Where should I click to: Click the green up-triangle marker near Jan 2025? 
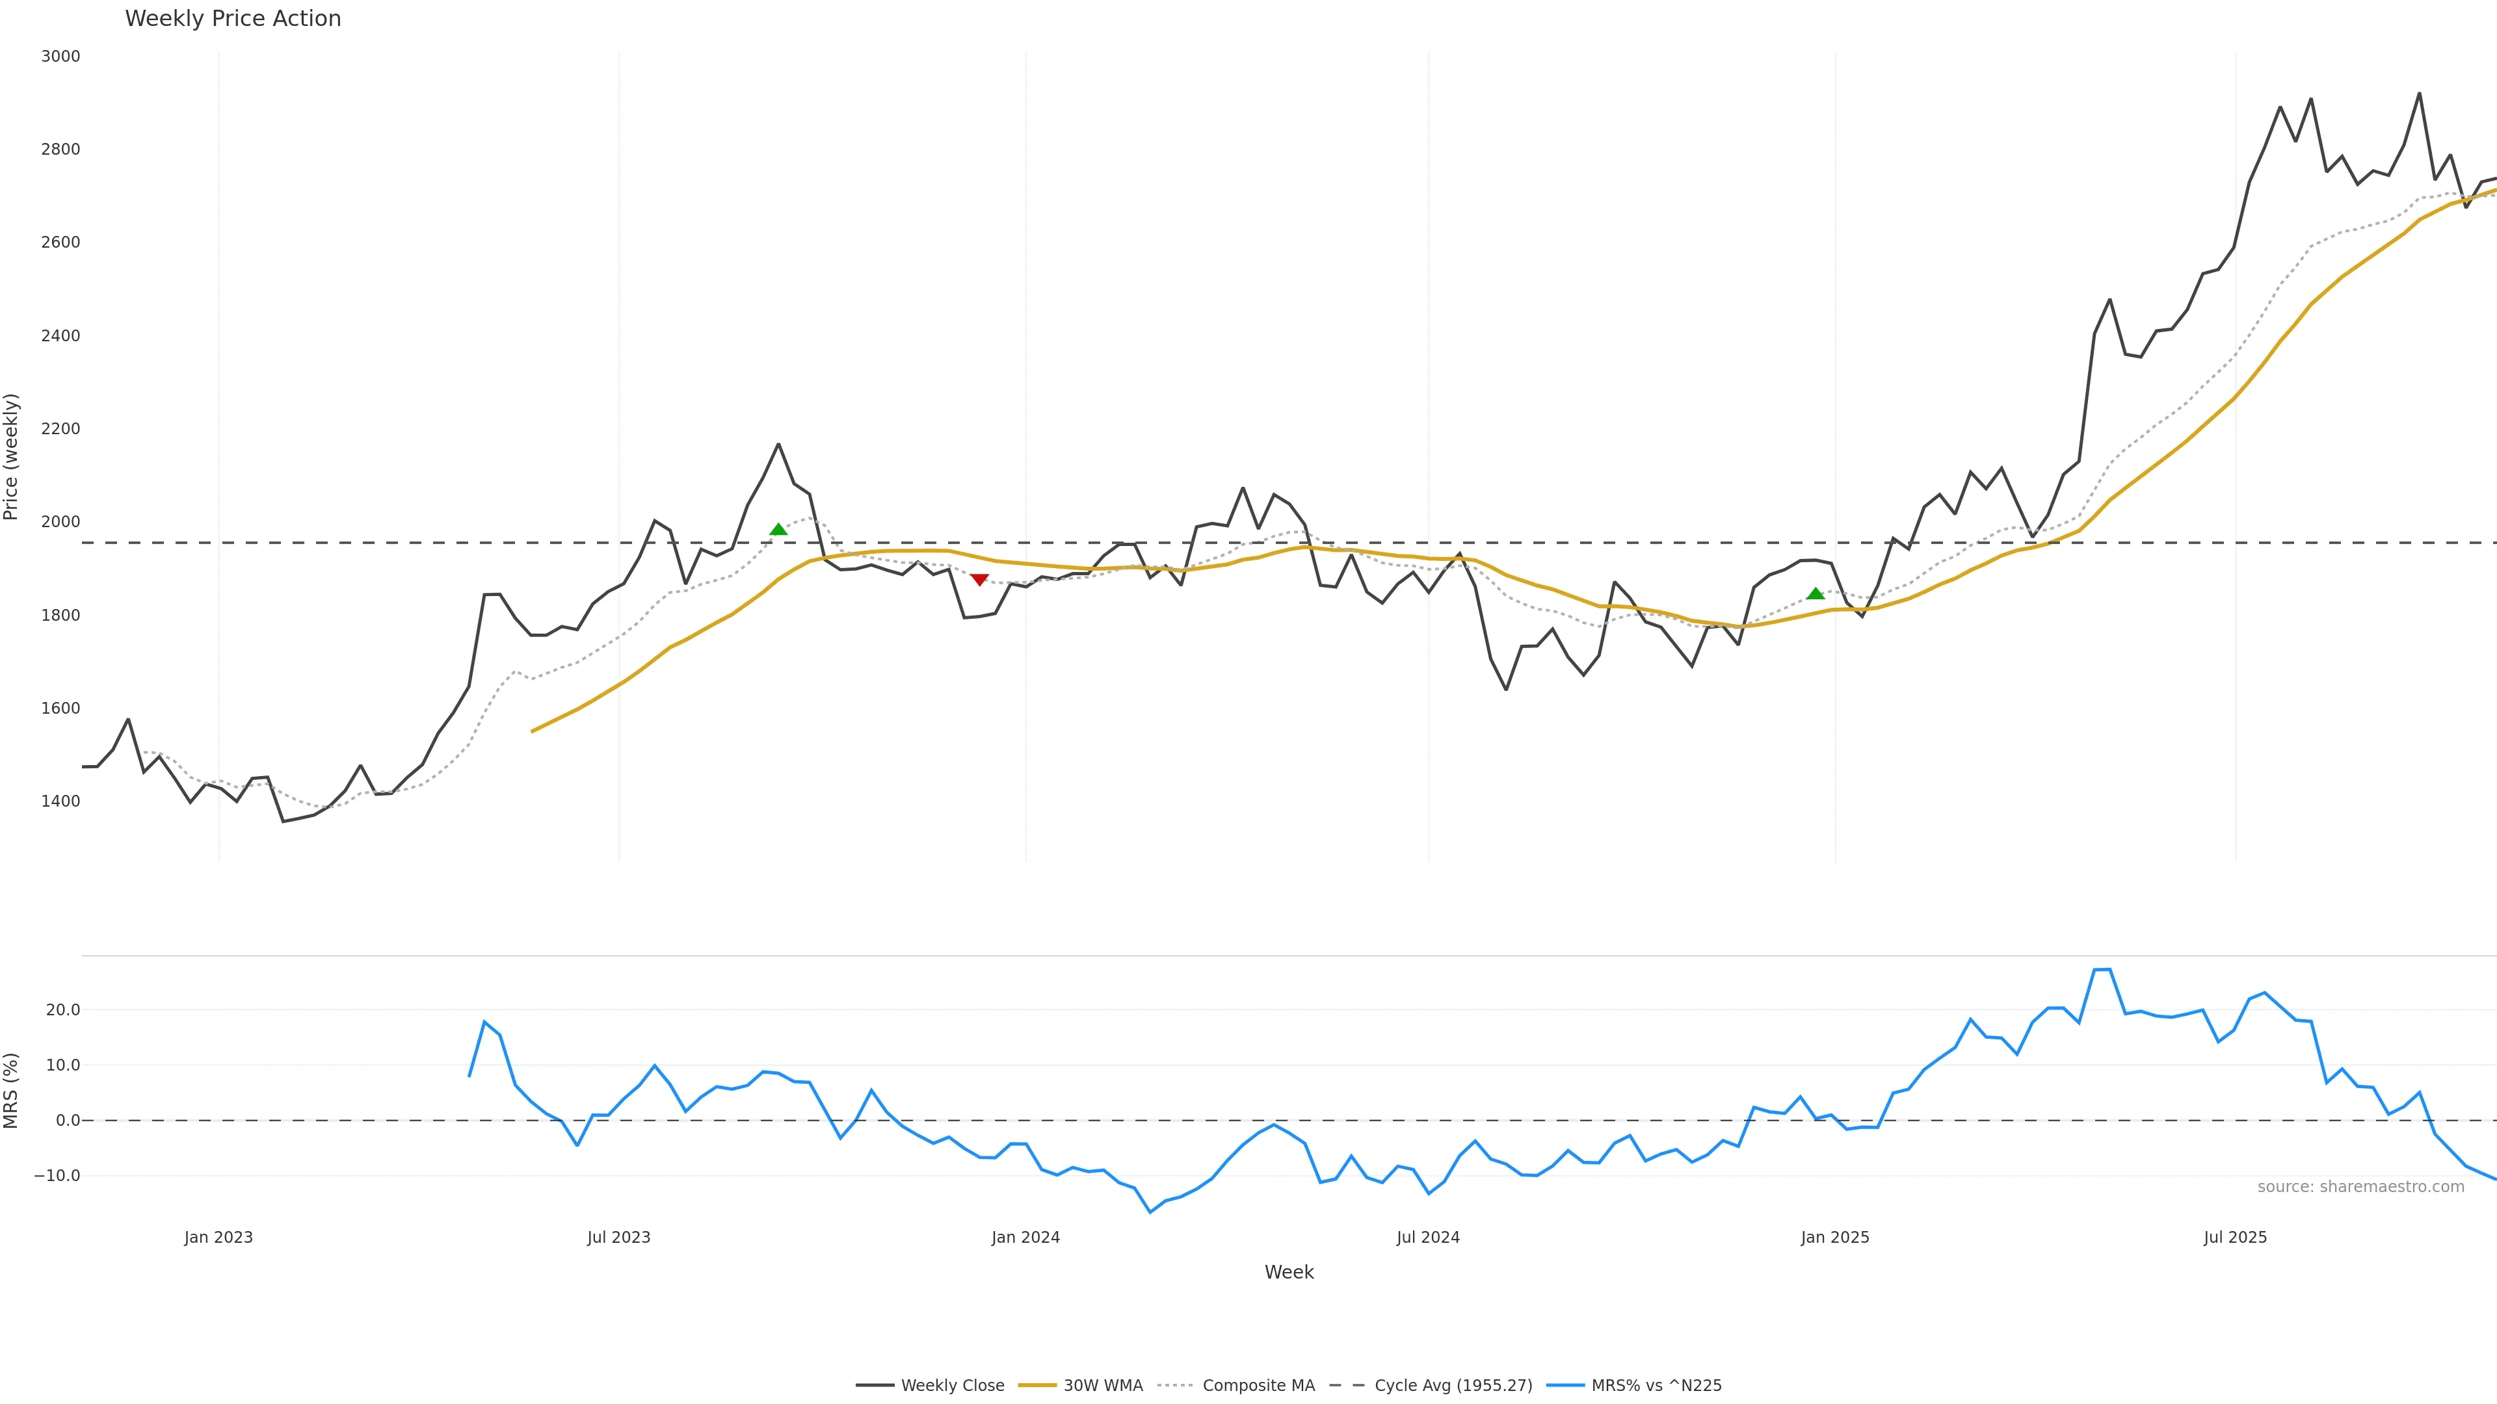(x=1816, y=594)
